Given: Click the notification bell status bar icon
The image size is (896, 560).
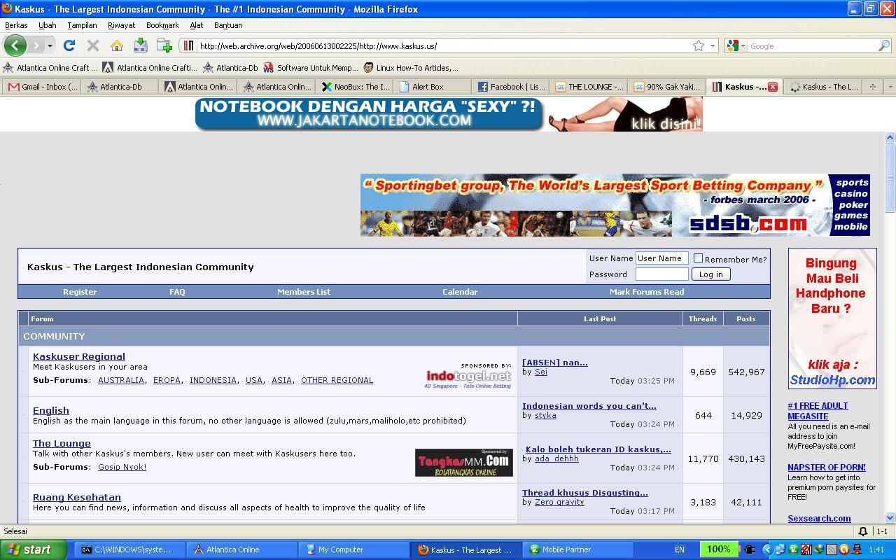Looking at the screenshot, I should pyautogui.click(x=863, y=531).
